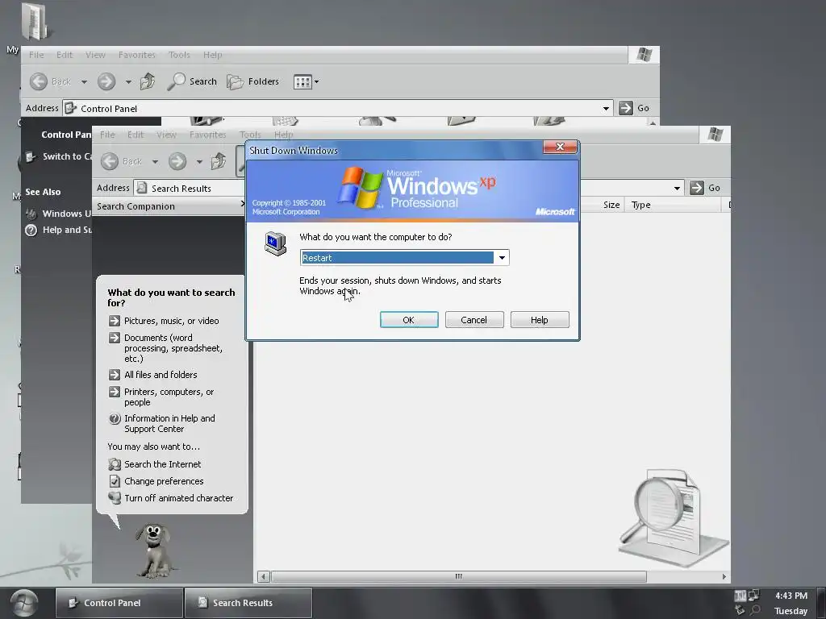Select Documents (word processing, spreadsheet) search

coord(173,348)
